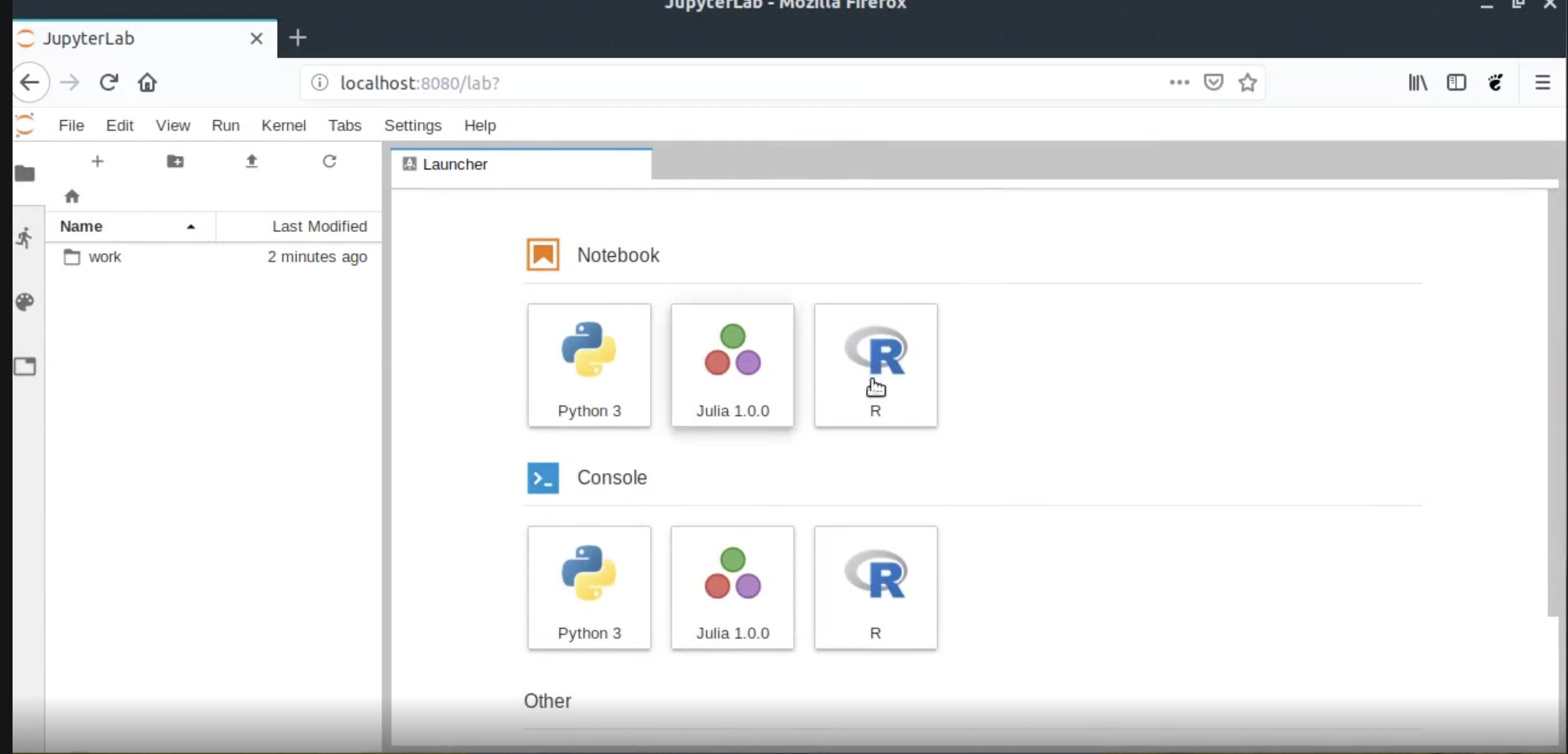
Task: Refresh the file list
Action: [329, 161]
